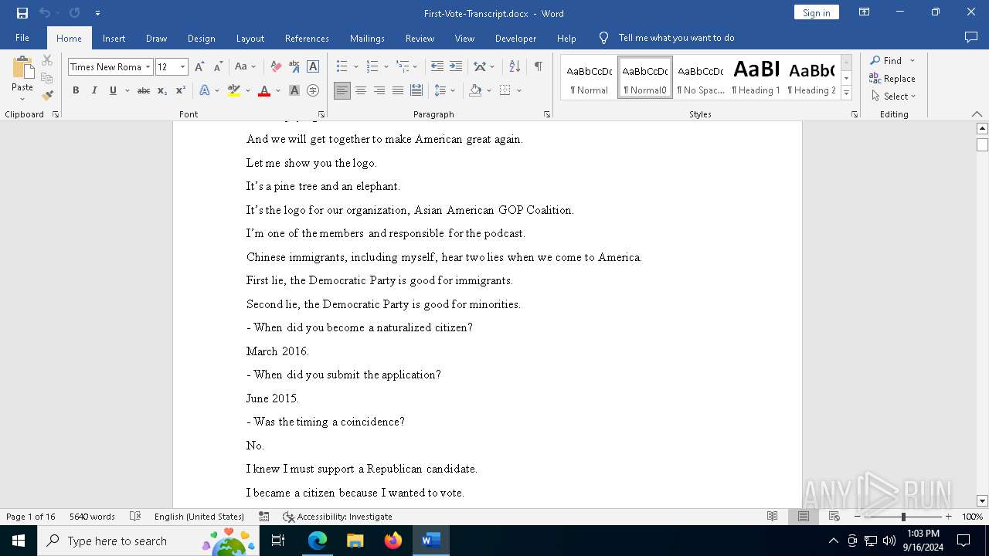The width and height of the screenshot is (989, 556).
Task: Open File Explorer from the taskbar
Action: point(355,541)
